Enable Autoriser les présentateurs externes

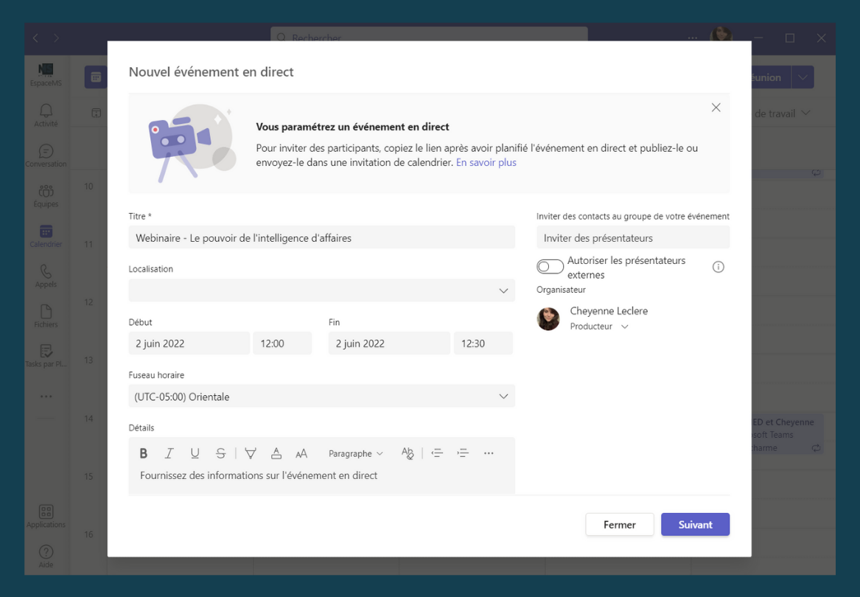click(550, 266)
